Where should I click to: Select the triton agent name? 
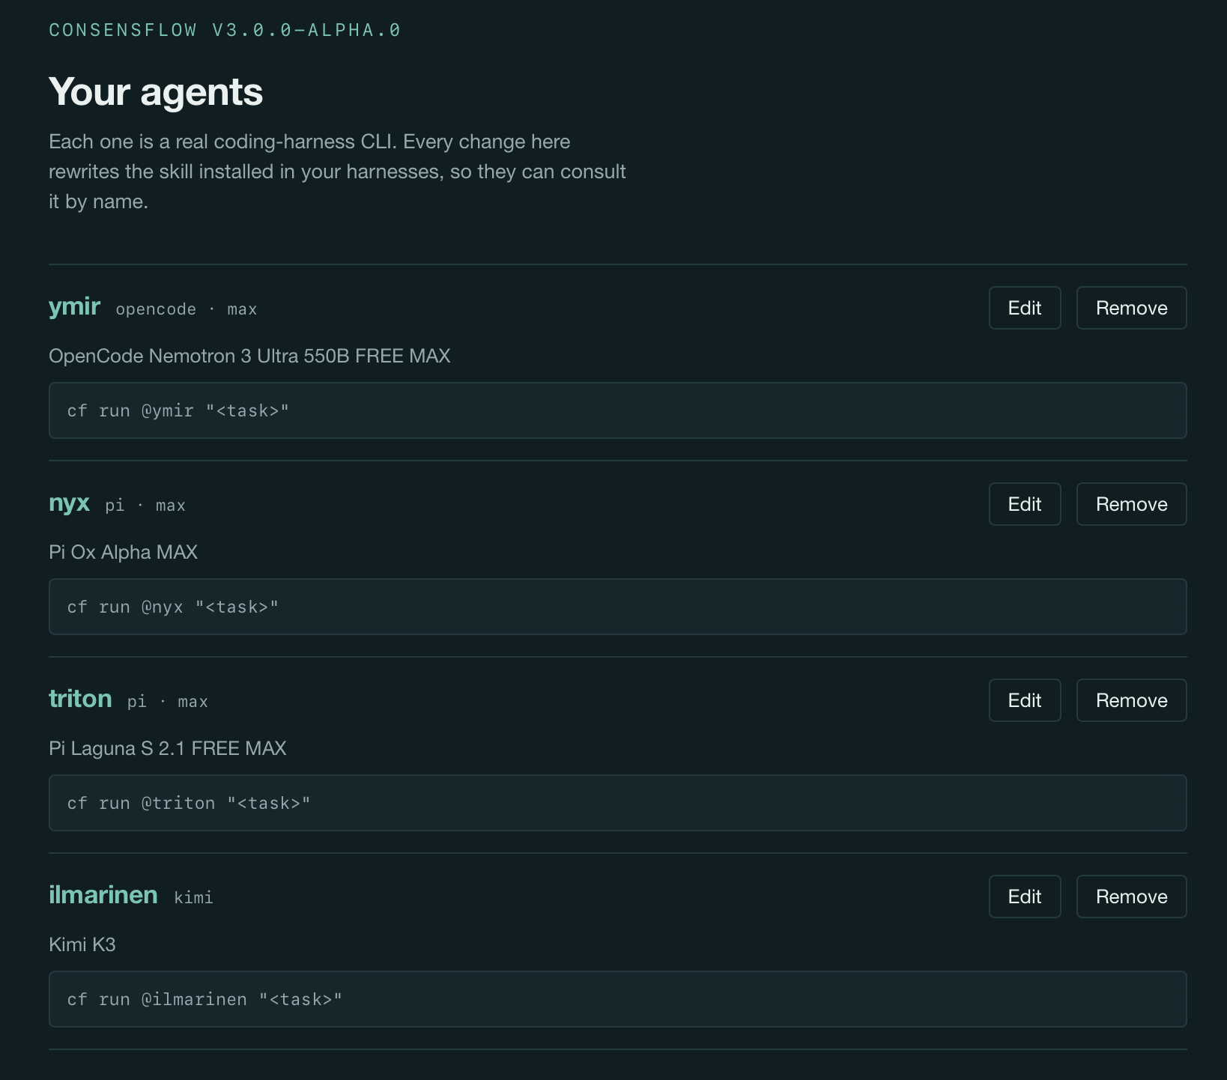tap(80, 699)
